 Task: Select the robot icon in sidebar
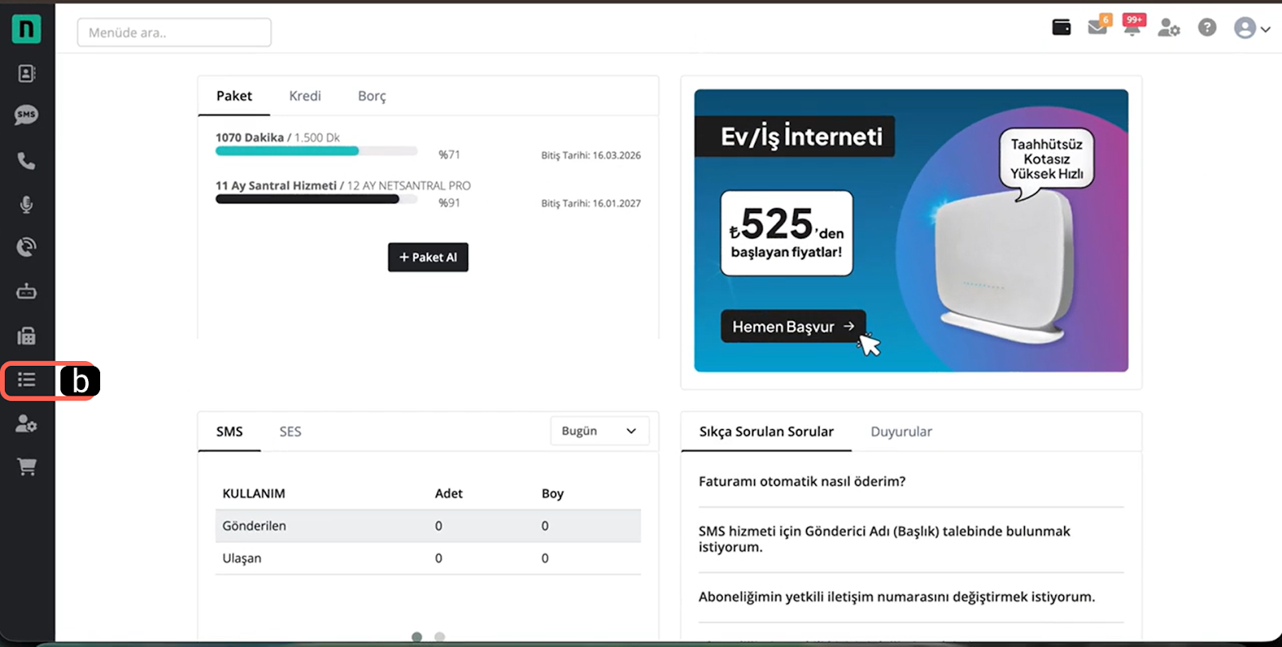[x=26, y=291]
